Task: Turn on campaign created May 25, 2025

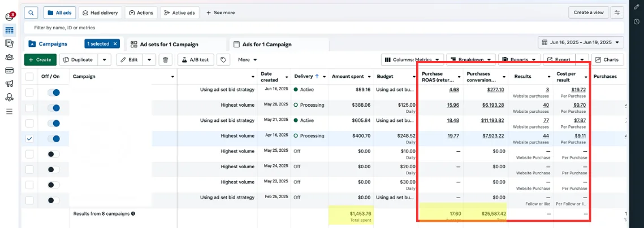Action: pos(54,154)
